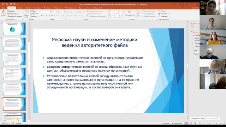
Task: Click Fit slide to window icon
Action: [x=225, y=123]
